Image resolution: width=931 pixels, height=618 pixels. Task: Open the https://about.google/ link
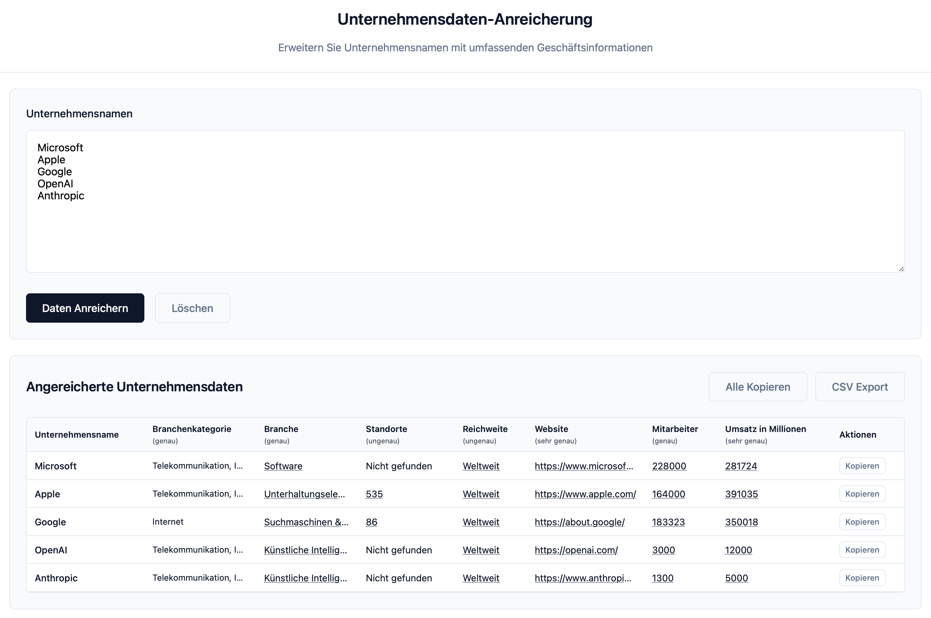580,522
